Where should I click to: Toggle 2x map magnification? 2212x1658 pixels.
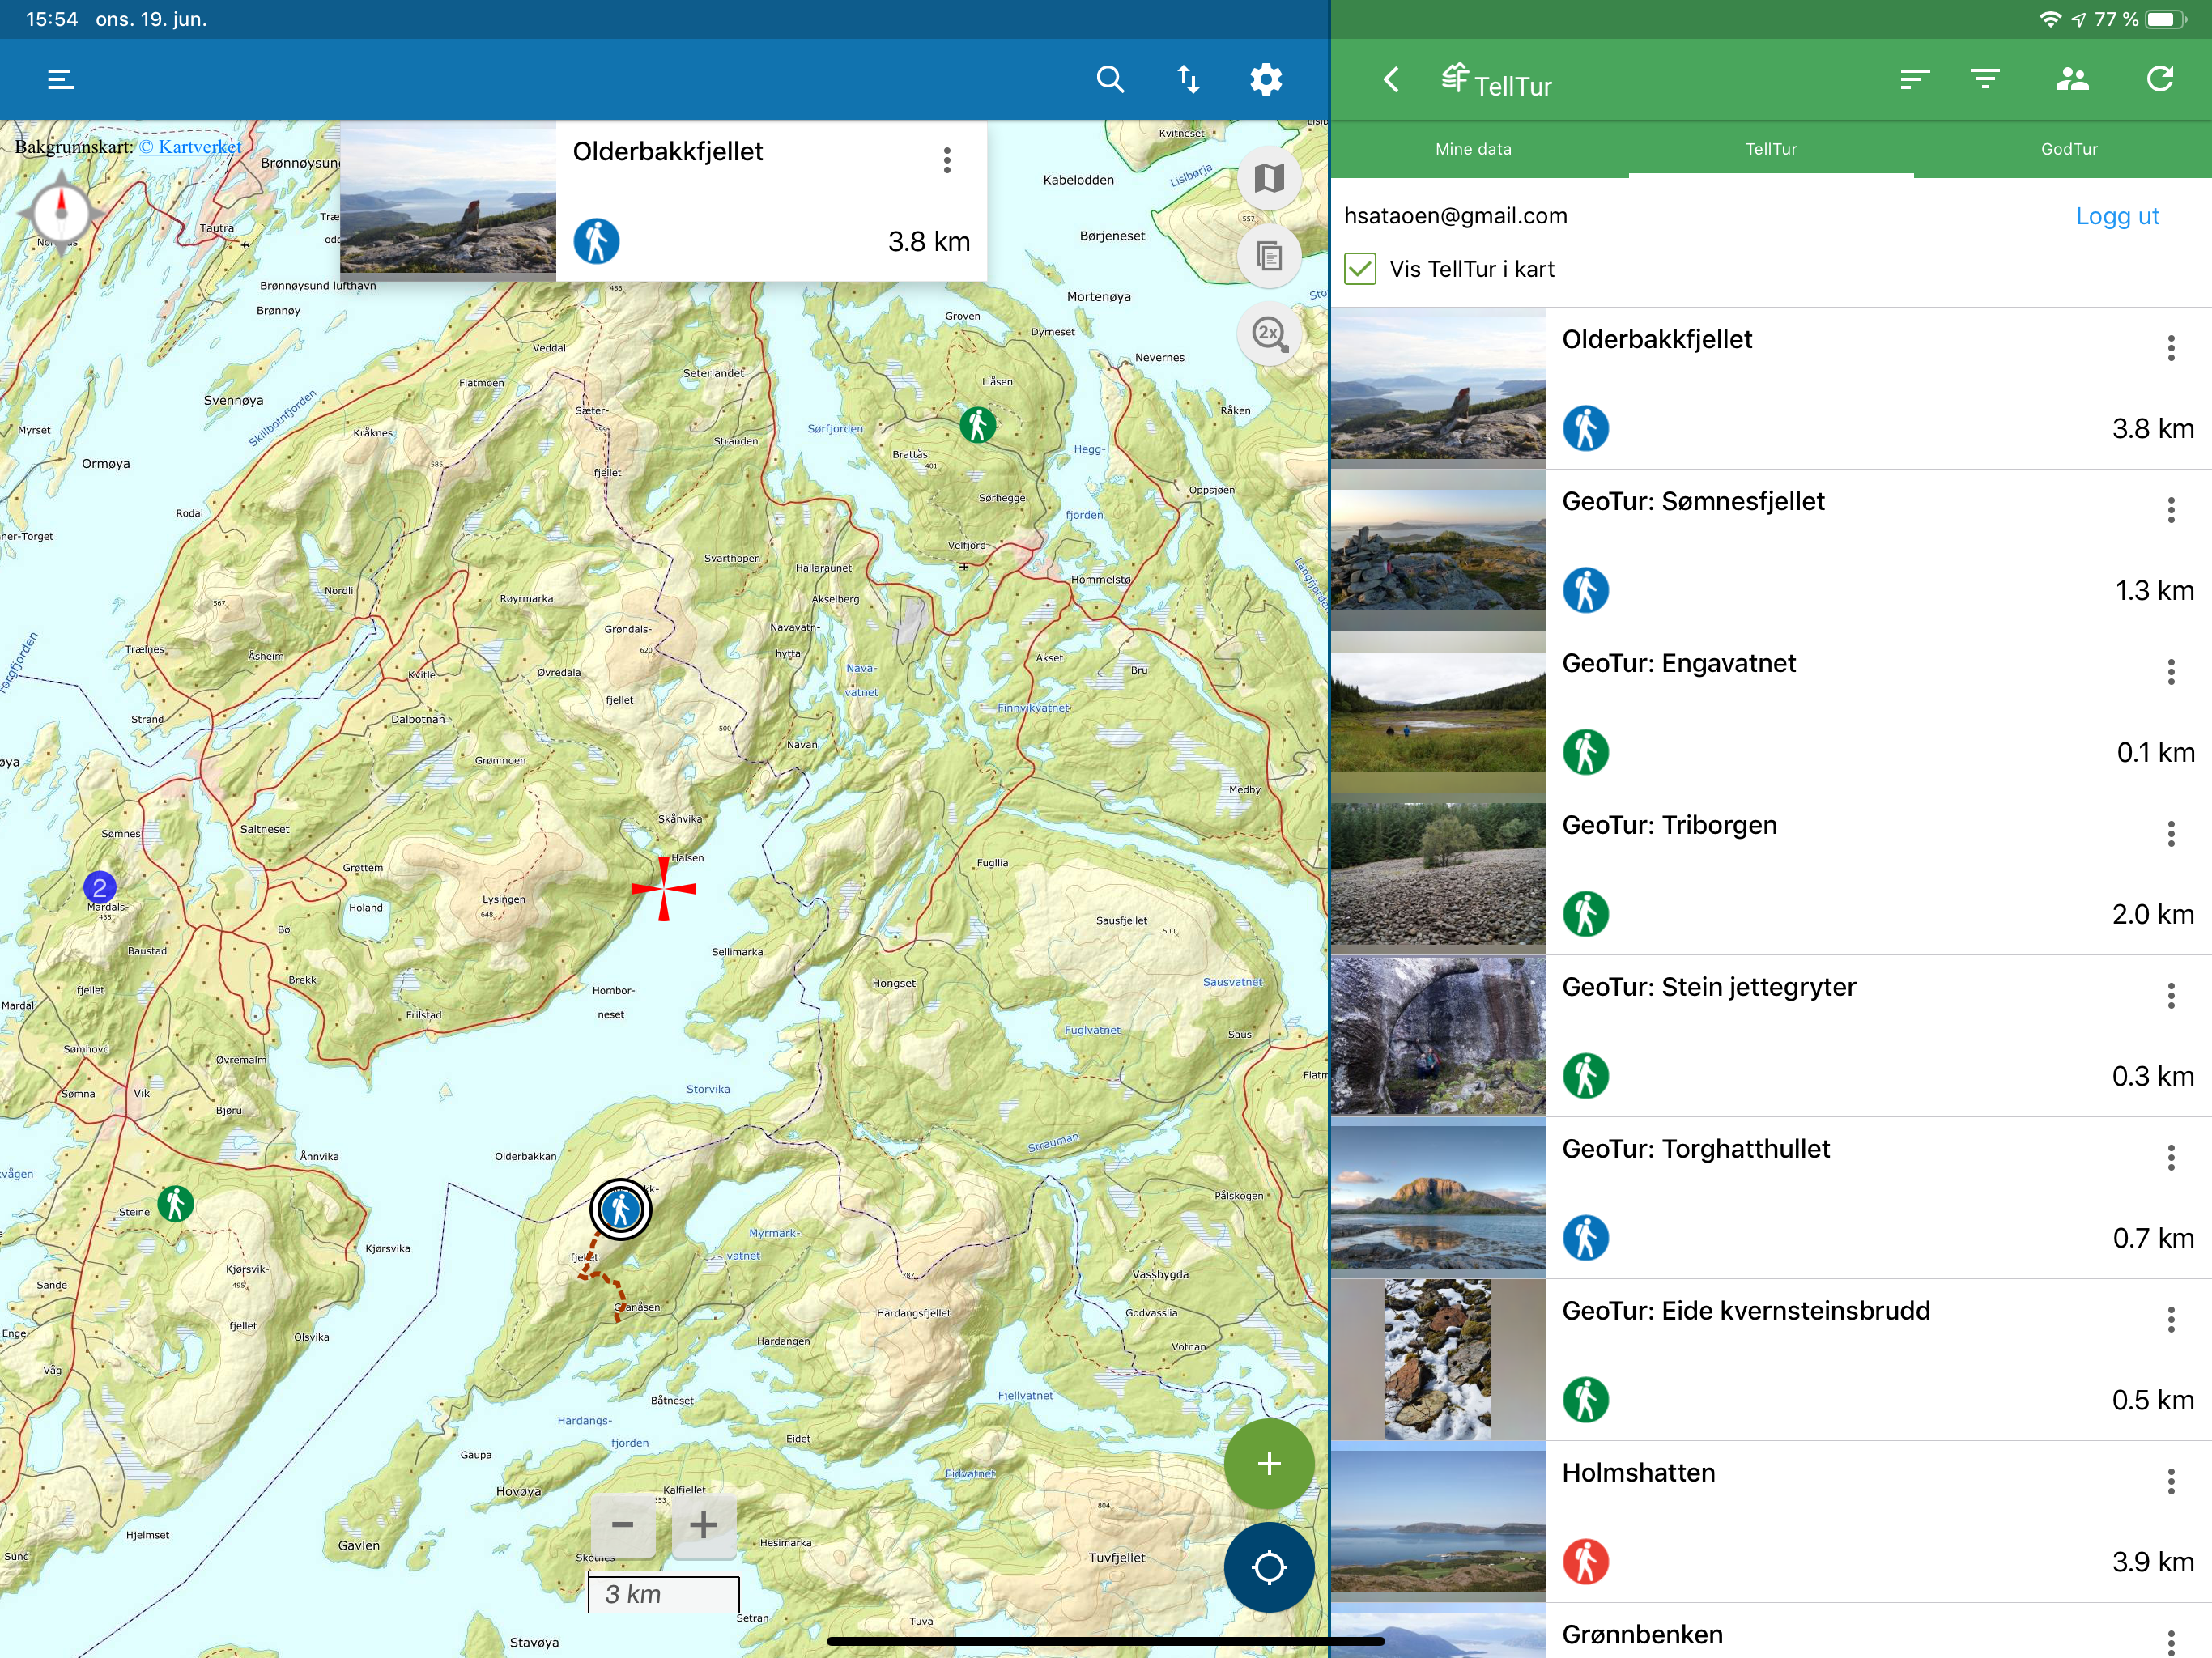[1269, 333]
